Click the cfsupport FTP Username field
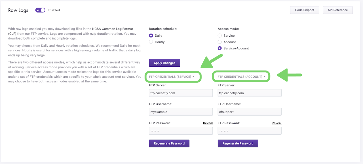Screen dimensions: 363x164 point(249,112)
